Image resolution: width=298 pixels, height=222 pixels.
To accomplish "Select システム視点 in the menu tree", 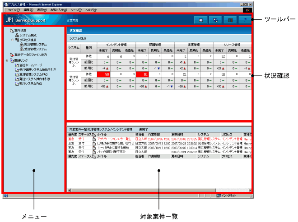I will tap(28, 35).
